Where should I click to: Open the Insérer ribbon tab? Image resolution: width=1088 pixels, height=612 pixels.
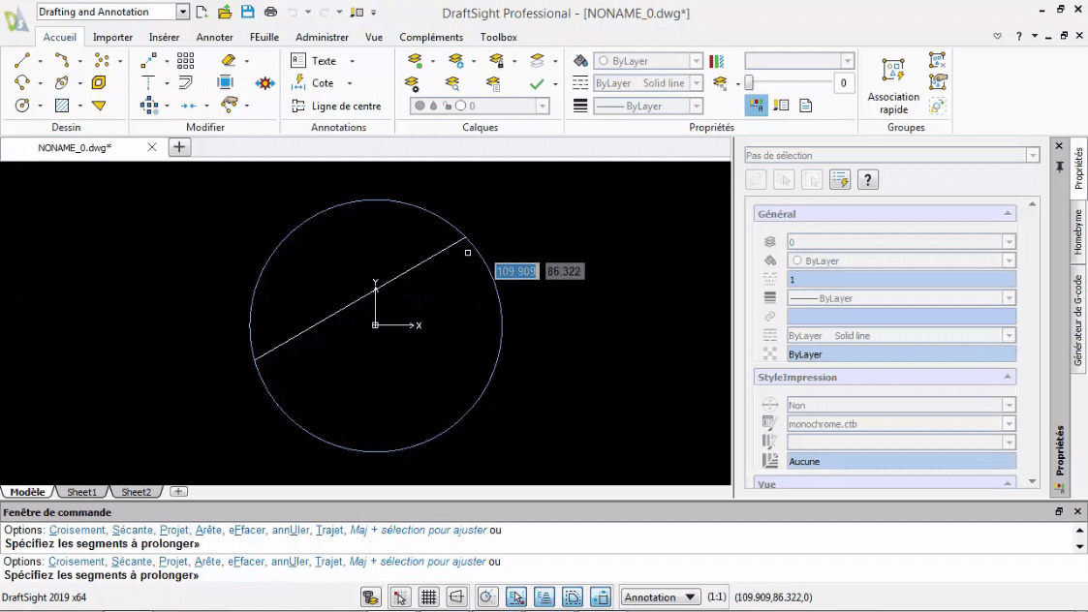(164, 37)
